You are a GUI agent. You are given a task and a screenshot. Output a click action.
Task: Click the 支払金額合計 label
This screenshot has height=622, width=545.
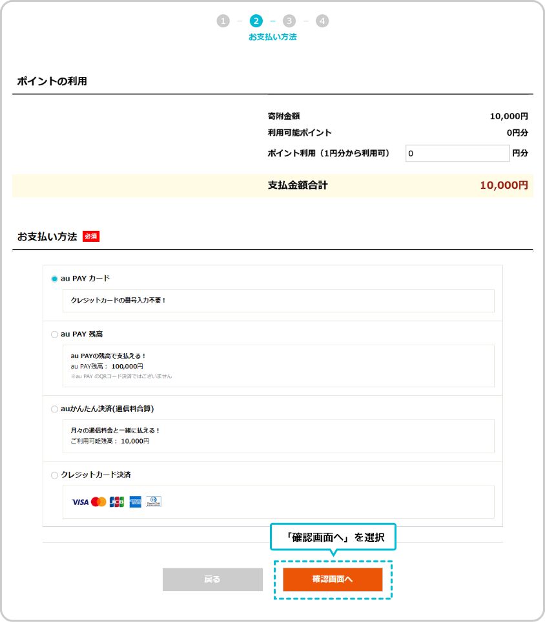click(298, 186)
